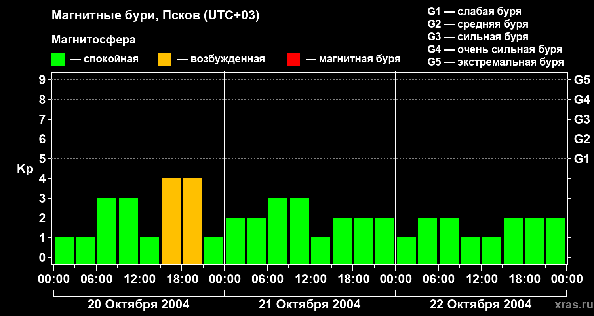
Task: Click the 'G1 — слабая буря' legend line
Action: click(x=474, y=11)
